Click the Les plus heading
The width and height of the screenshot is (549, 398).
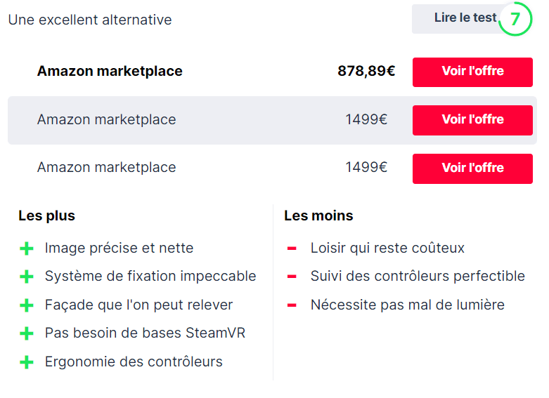[46, 216]
